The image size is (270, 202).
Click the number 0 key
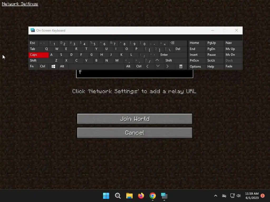tap(144, 43)
